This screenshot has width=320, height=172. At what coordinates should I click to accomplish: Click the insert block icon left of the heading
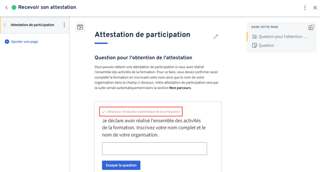[80, 27]
